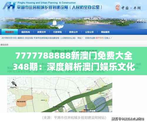The height and width of the screenshot is (122, 147).
Task: Click the 建设动态 section label
Action: click(4, 45)
